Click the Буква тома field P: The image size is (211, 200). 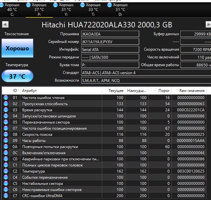pos(110,65)
